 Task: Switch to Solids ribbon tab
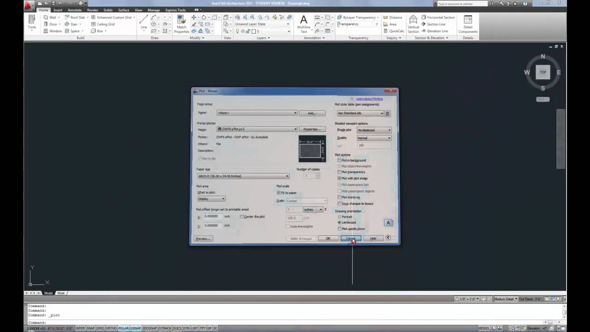pyautogui.click(x=108, y=10)
